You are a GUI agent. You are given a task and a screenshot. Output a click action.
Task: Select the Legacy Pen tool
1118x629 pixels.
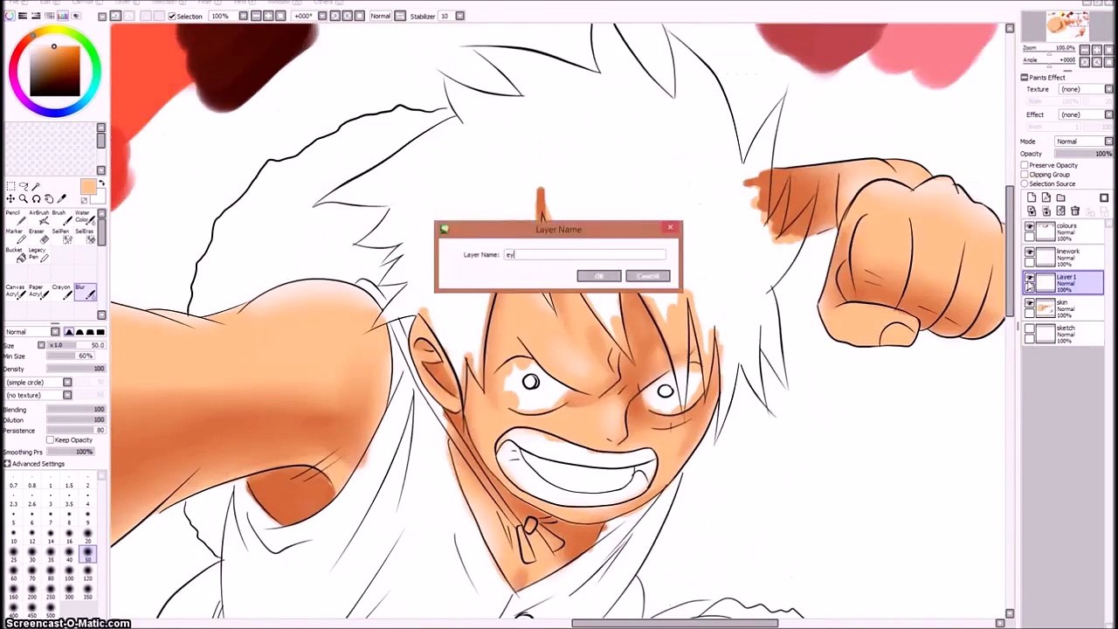(38, 255)
